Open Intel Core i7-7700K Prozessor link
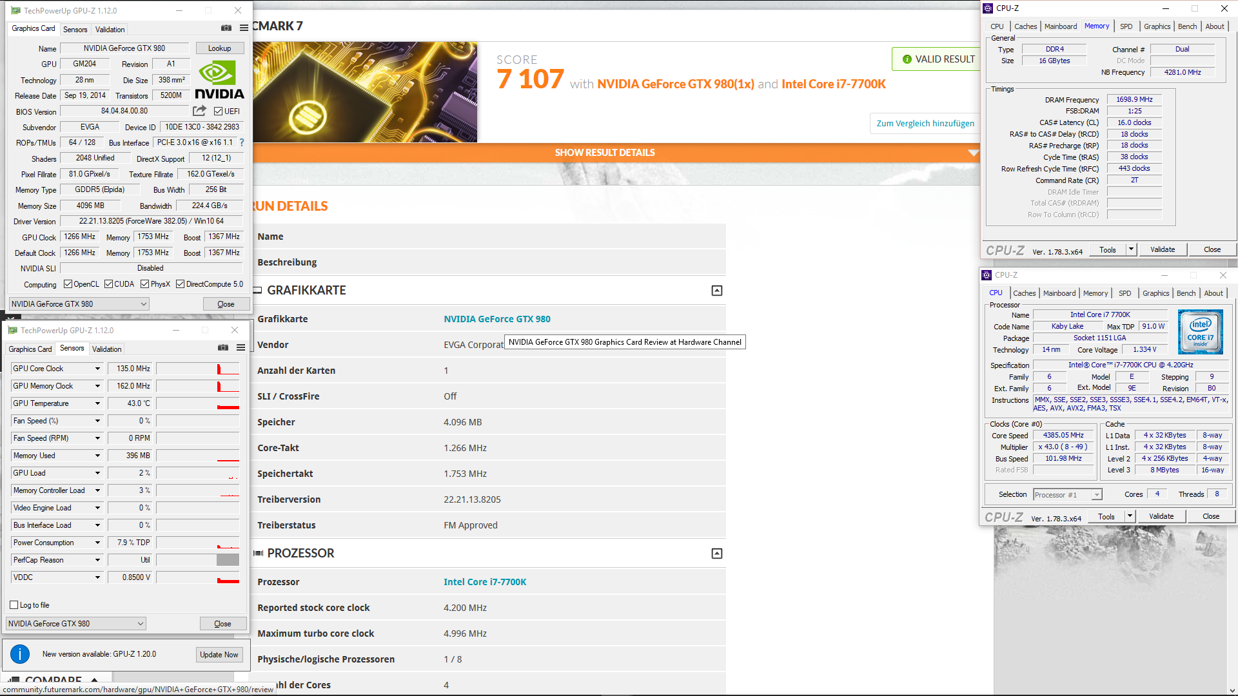The image size is (1238, 696). click(485, 582)
